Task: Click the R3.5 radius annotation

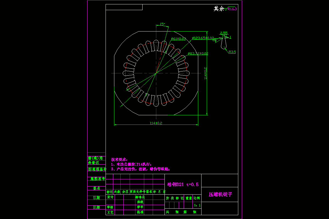Action: (x=232, y=52)
